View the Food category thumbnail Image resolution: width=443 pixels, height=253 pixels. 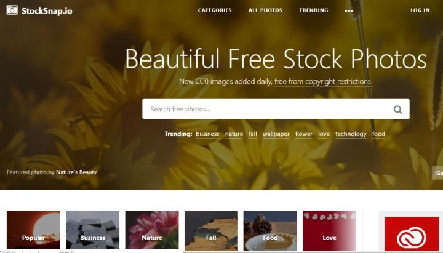click(270, 231)
